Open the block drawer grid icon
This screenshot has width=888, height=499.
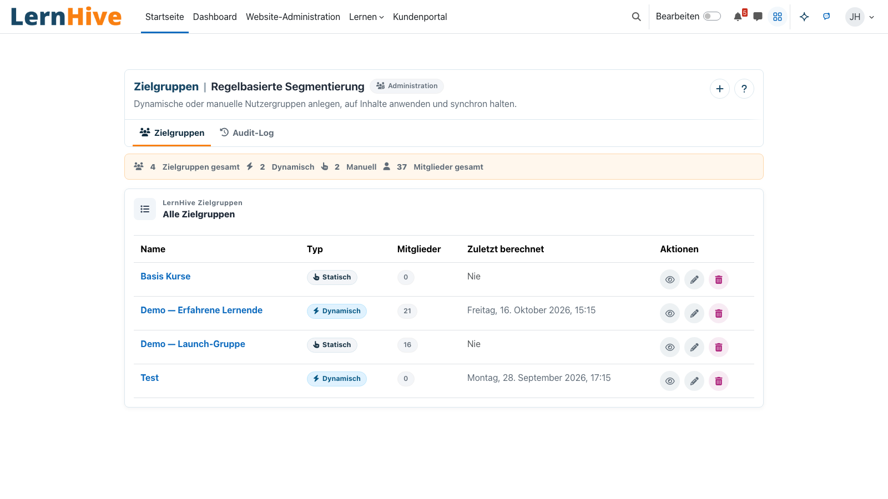778,17
